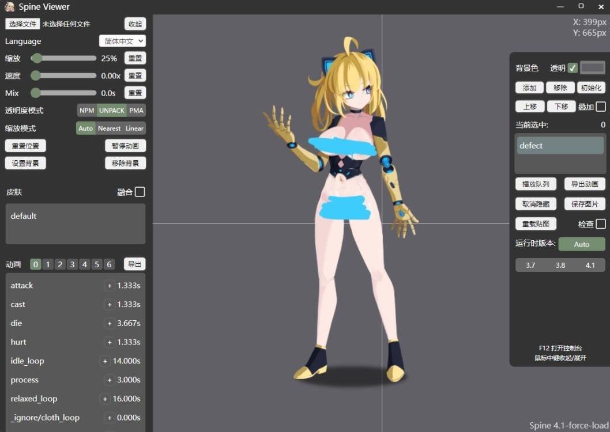Switch to animation track 2

[x=60, y=264]
